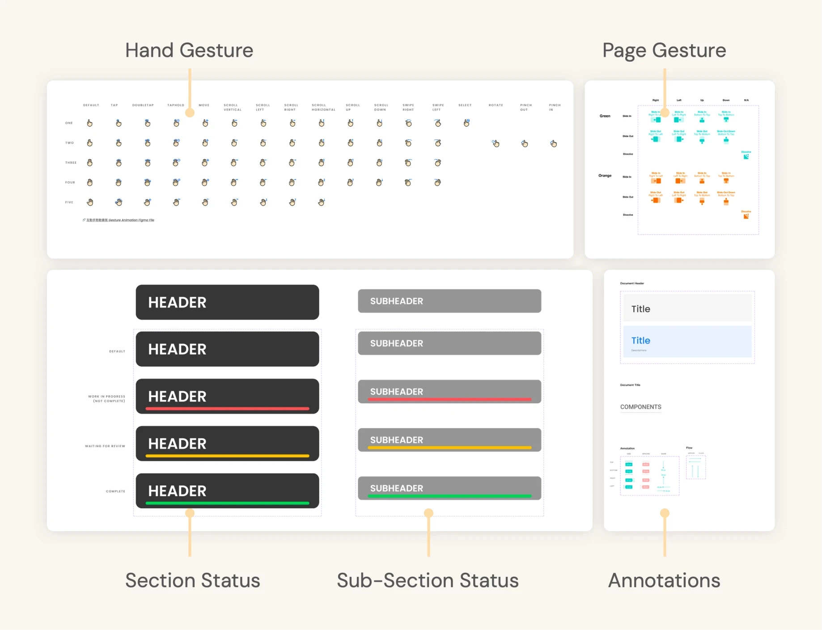Pick SUBHEADER bar with yellow underline
The height and width of the screenshot is (630, 822).
(449, 440)
